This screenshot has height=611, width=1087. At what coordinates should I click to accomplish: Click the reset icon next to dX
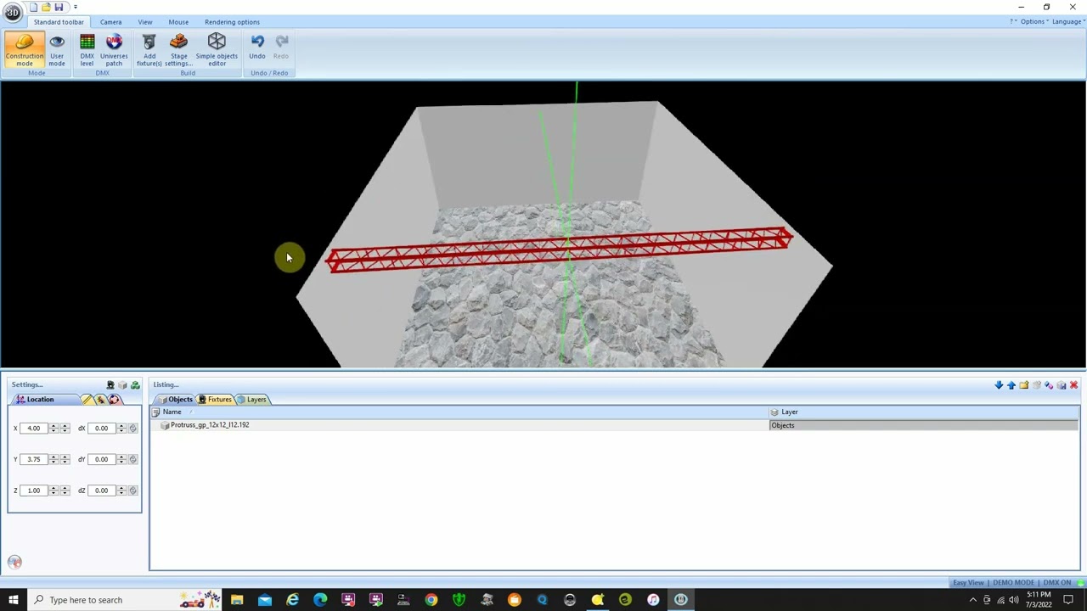[132, 429]
